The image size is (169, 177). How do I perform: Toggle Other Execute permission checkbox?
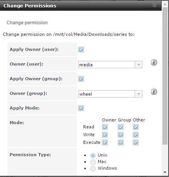coord(136,143)
